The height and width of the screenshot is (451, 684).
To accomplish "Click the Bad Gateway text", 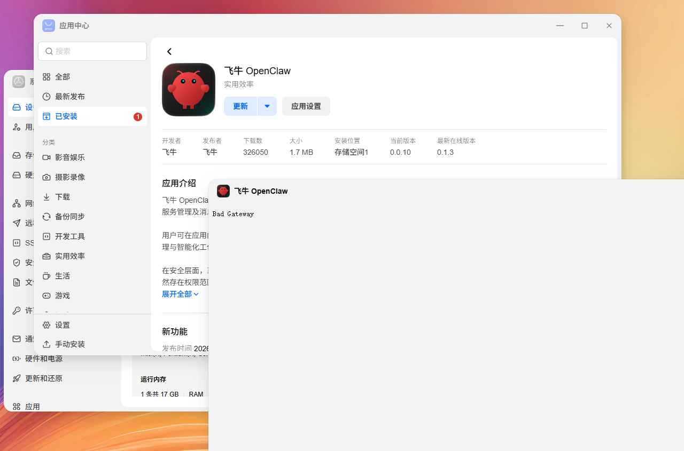I will click(233, 214).
